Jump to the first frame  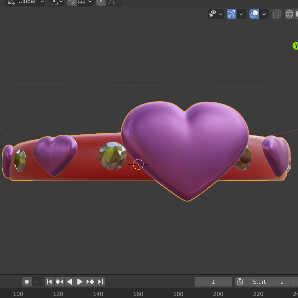50,282
